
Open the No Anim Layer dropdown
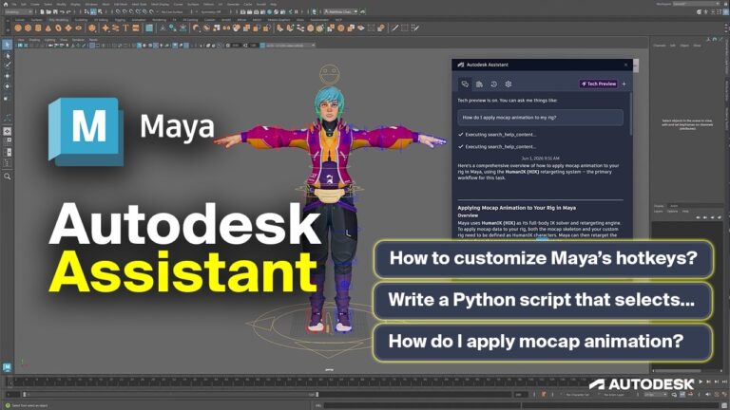[x=614, y=395]
